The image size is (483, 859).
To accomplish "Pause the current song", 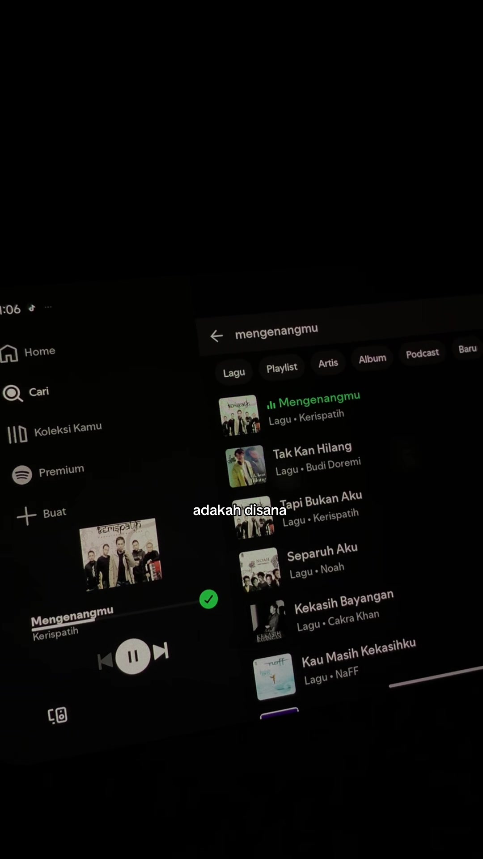I will coord(133,656).
